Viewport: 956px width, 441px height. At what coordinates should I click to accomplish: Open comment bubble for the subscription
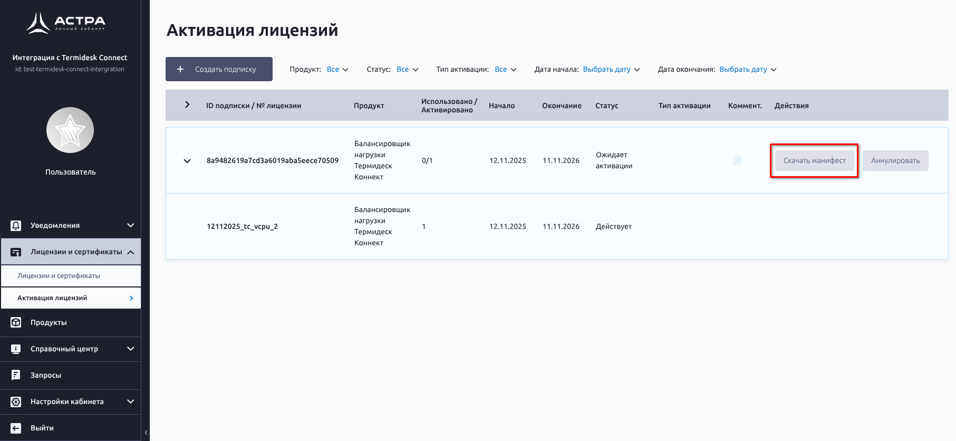point(737,160)
